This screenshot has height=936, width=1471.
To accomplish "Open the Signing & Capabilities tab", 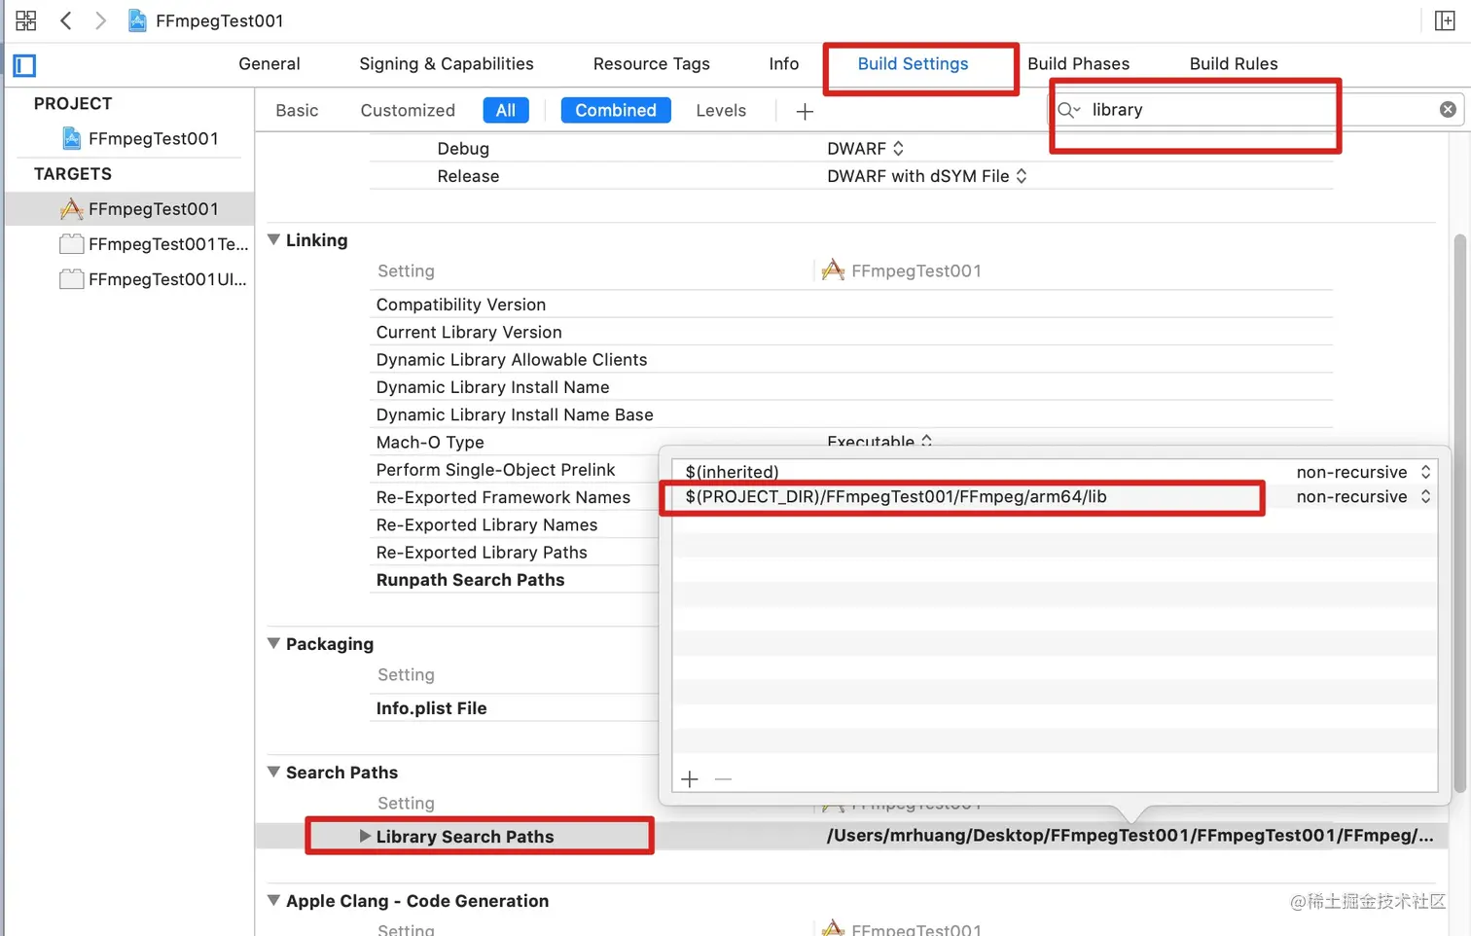I will coord(447,63).
